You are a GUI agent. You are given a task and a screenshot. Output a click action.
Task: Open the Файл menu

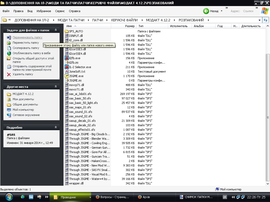click(6, 11)
